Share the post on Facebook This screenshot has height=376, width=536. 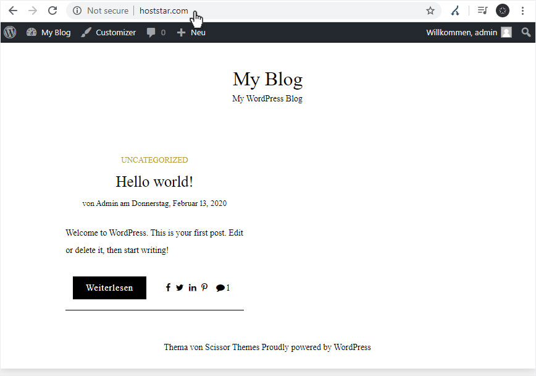point(168,288)
